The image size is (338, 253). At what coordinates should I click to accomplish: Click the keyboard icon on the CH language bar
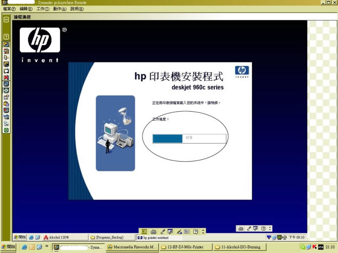coord(153,231)
